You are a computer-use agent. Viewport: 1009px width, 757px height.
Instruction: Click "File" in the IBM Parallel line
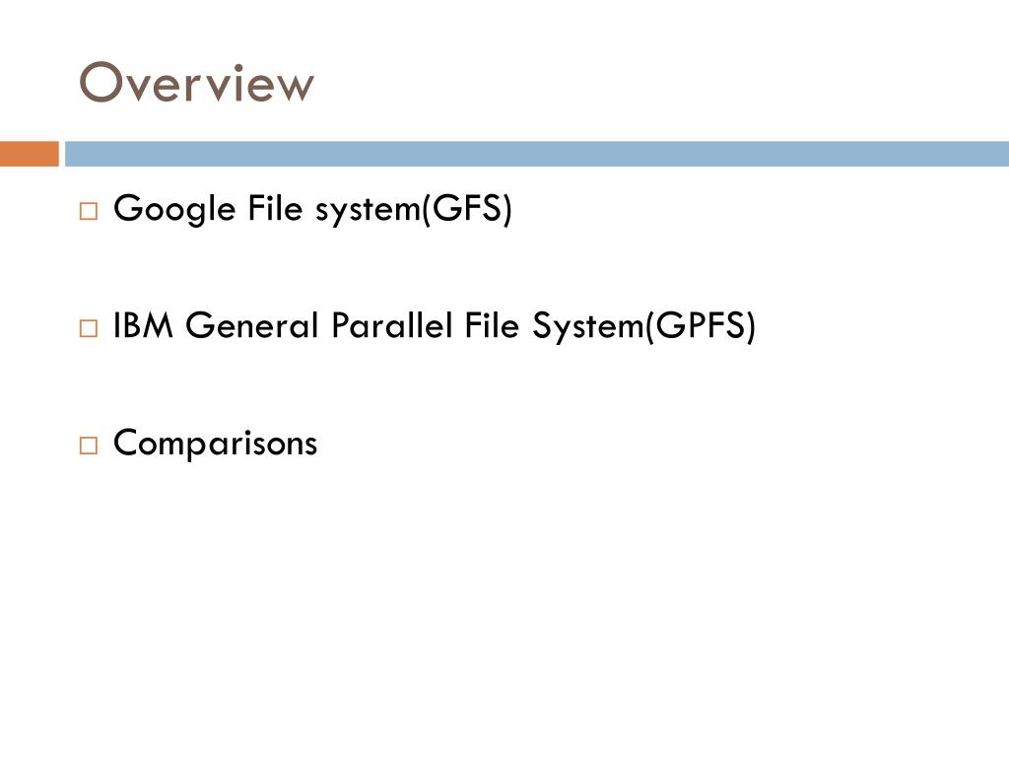(x=493, y=324)
